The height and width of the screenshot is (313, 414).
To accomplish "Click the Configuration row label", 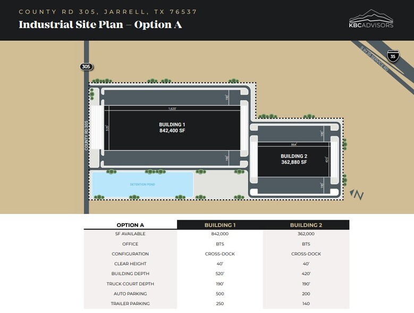I will 130,254.
